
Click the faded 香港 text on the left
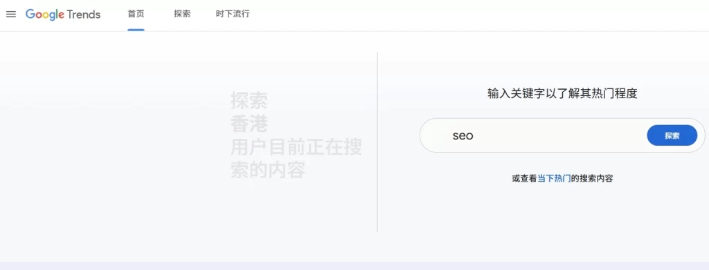249,124
